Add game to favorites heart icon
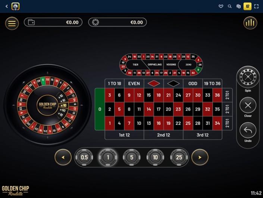Screen dimensions: 263x198 click(x=221, y=6)
